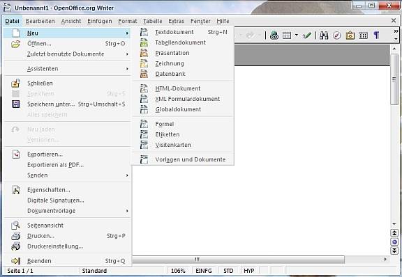Create a new Tabellendokument
Screen dimensions: 402x277
point(183,42)
